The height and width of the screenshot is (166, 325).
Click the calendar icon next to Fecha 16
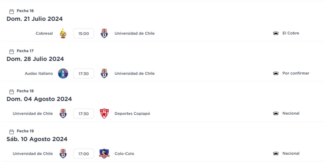[12, 11]
